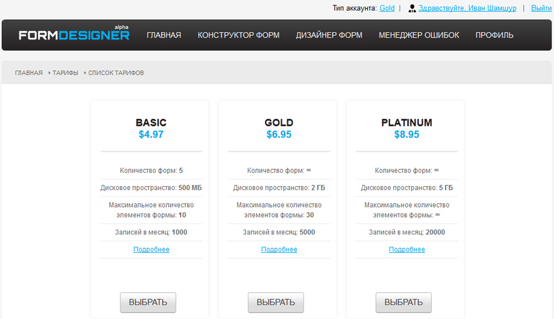Image resolution: width=554 pixels, height=319 pixels.
Task: Click the ГЛАВНАЯ breadcrumb
Action: [x=29, y=73]
